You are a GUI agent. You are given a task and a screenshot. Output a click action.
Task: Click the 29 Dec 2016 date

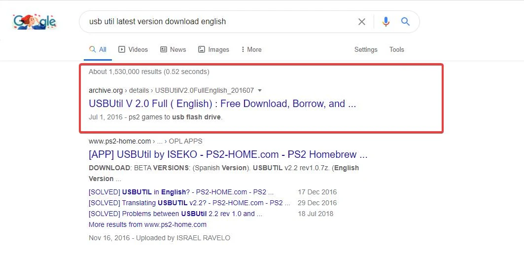[x=317, y=203]
